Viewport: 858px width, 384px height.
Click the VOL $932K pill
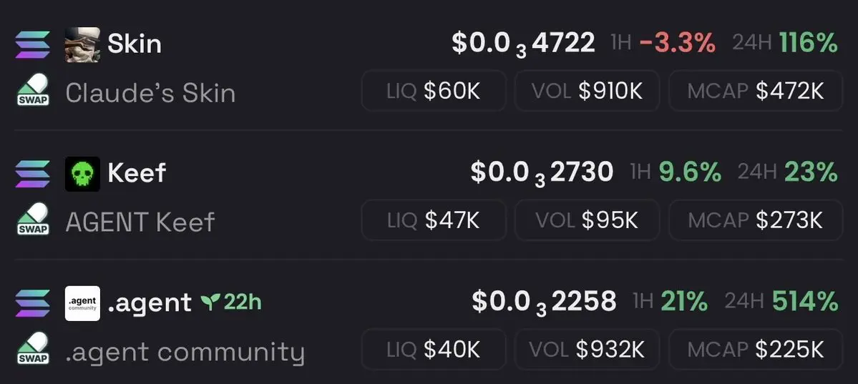click(x=587, y=350)
